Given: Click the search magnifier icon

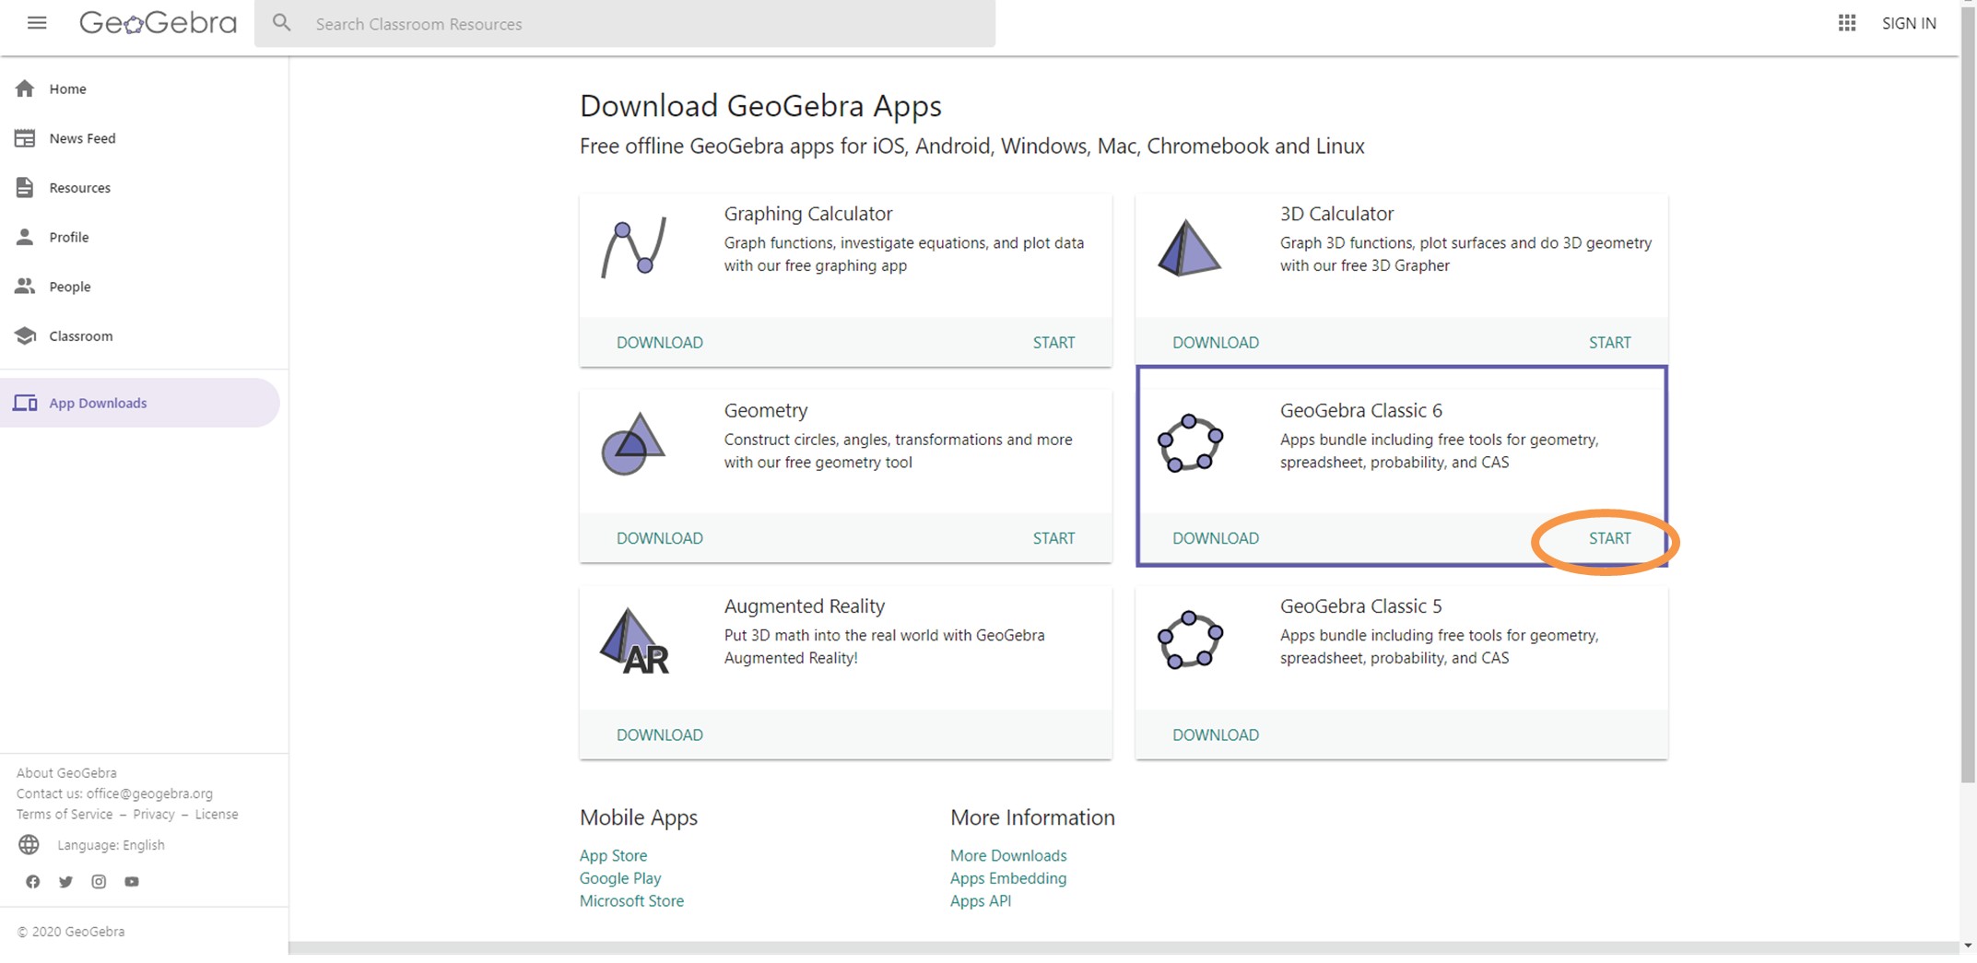Looking at the screenshot, I should click(x=282, y=23).
